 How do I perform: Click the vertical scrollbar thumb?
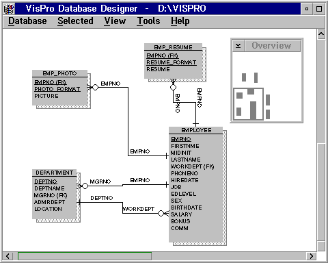(x=321, y=192)
